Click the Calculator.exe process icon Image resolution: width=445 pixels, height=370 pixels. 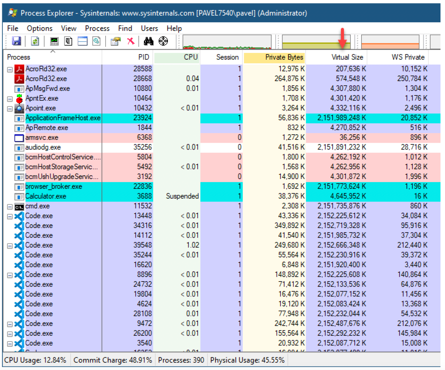(19, 197)
